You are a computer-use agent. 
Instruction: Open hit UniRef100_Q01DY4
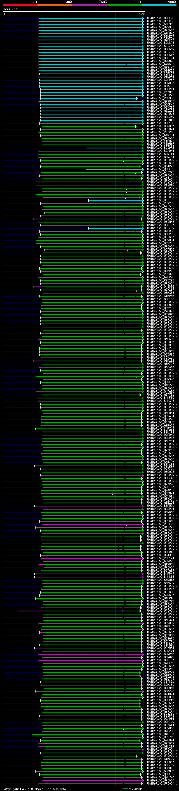pyautogui.click(x=160, y=129)
